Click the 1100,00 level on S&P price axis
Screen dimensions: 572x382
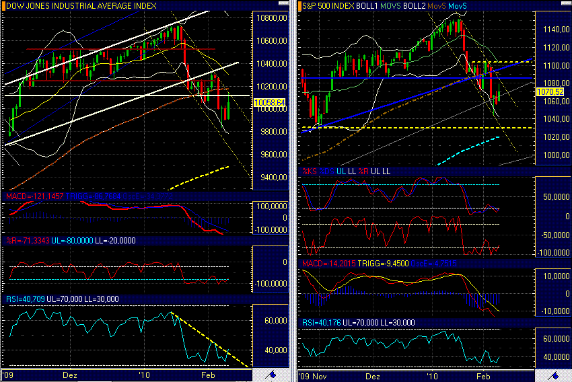[x=556, y=66]
